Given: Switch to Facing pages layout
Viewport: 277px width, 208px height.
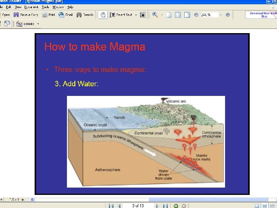Looking at the screenshot, I should (x=272, y=206).
